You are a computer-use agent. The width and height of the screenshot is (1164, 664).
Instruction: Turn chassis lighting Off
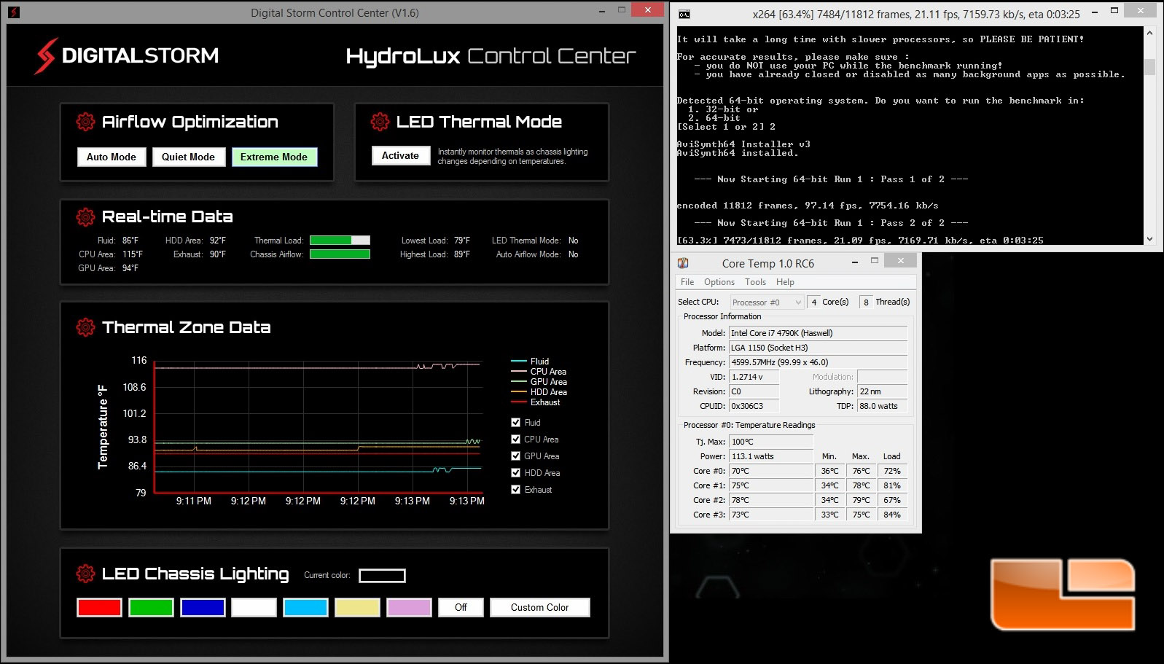point(461,607)
